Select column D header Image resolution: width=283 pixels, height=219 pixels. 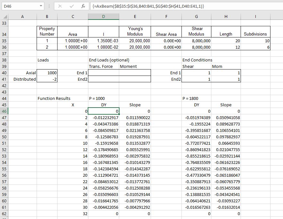click(x=103, y=17)
